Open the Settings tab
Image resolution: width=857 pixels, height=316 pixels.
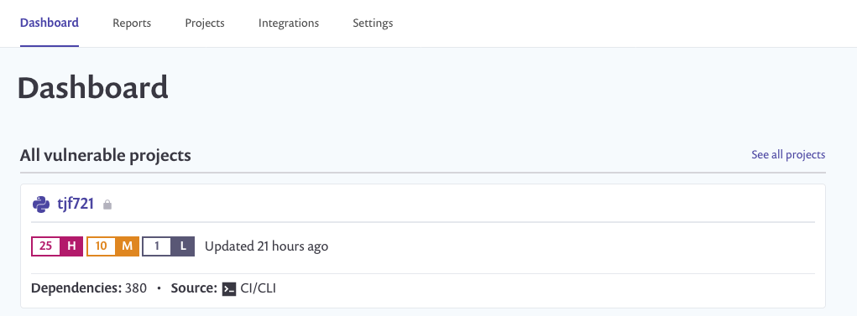(x=373, y=23)
